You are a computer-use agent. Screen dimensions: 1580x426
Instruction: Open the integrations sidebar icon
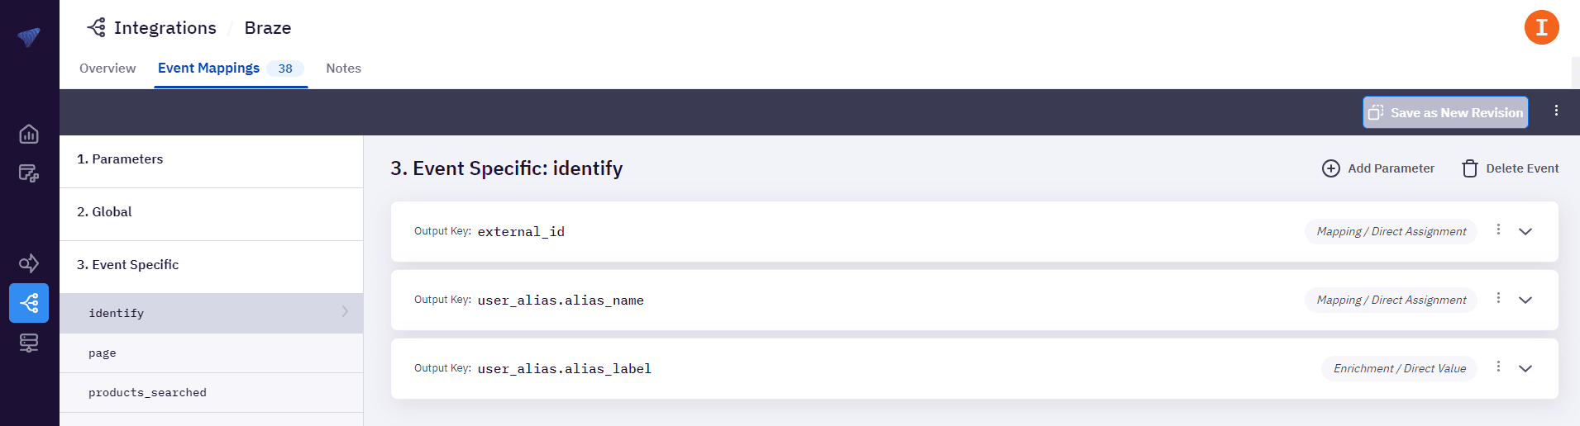click(x=29, y=303)
